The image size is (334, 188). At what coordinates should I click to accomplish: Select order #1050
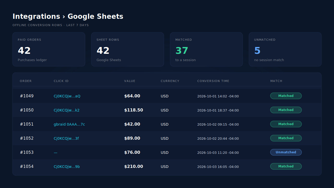coord(27,110)
